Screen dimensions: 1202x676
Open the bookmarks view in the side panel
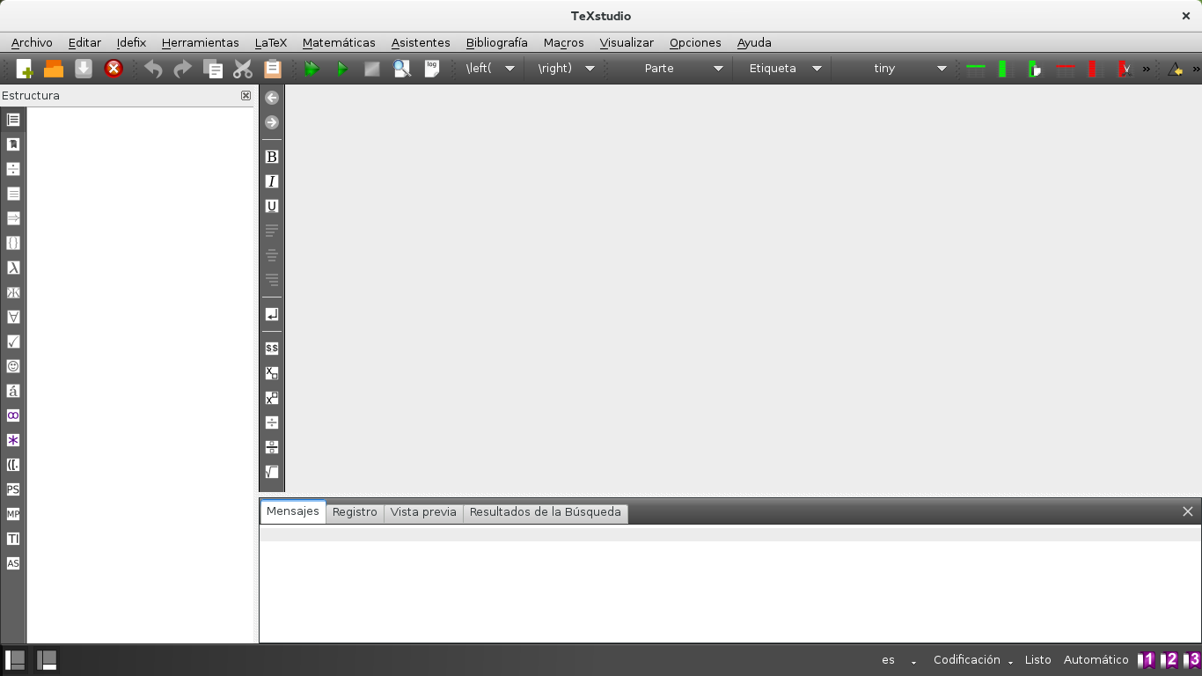[13, 144]
